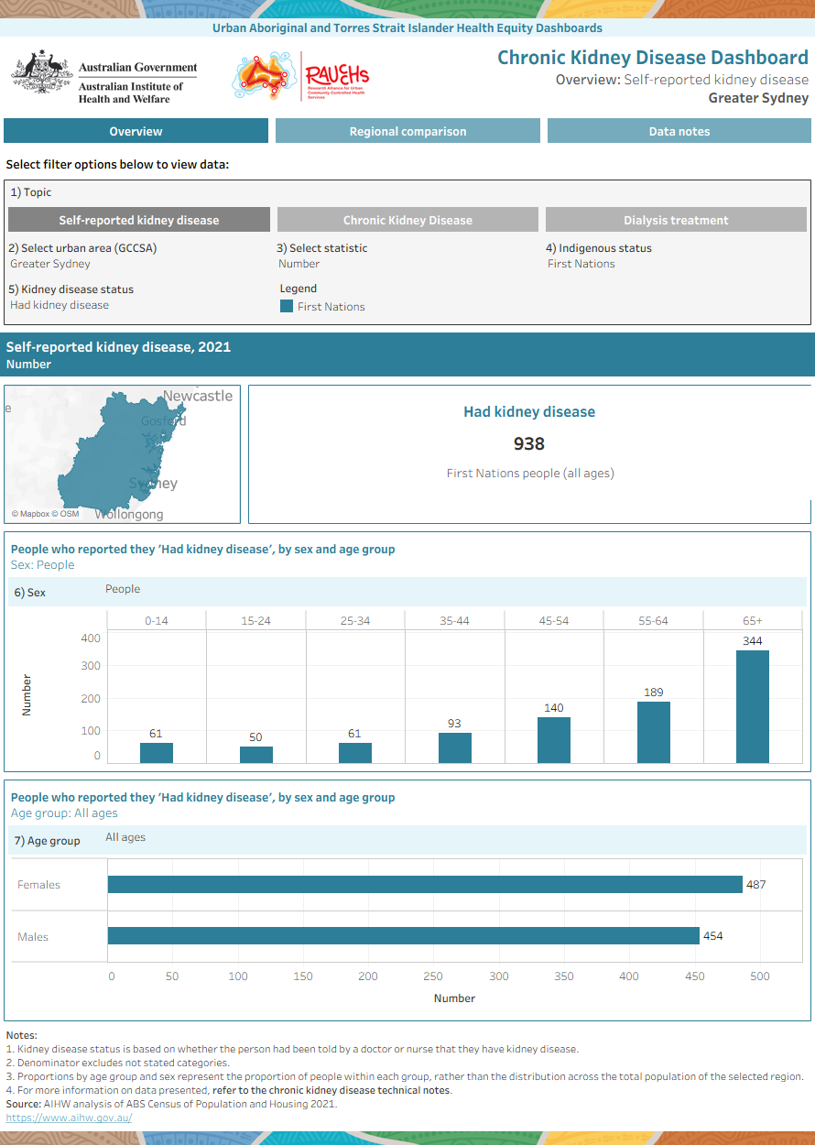Image resolution: width=815 pixels, height=1145 pixels.
Task: Click the 65+ age group bar
Action: [x=753, y=707]
